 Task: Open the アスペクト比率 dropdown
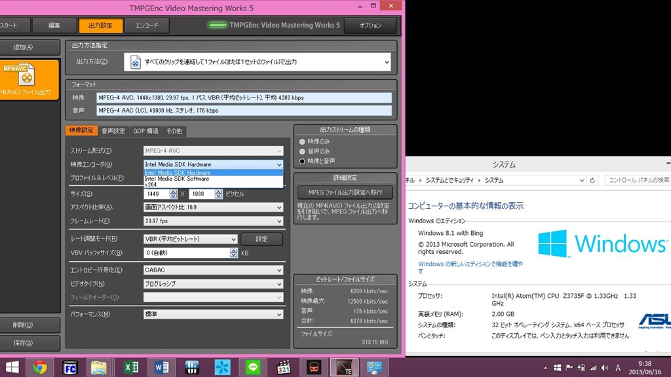point(213,207)
